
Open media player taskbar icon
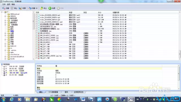pos(20,99)
